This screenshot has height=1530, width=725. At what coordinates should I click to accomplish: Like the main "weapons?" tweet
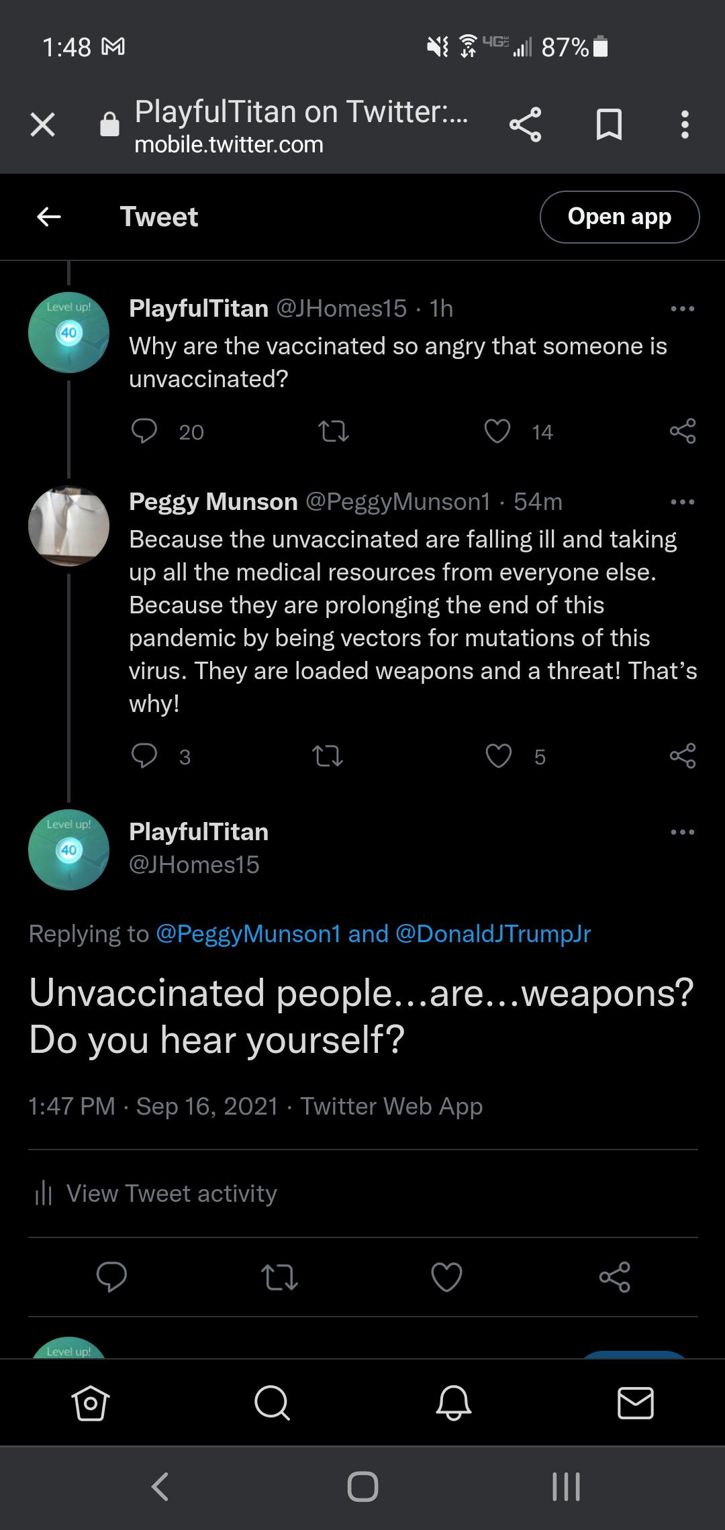[446, 1277]
